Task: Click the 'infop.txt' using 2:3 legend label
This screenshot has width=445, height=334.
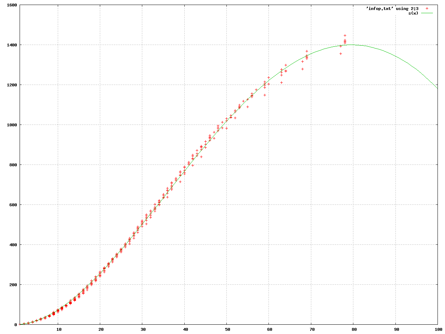Action: (392, 8)
